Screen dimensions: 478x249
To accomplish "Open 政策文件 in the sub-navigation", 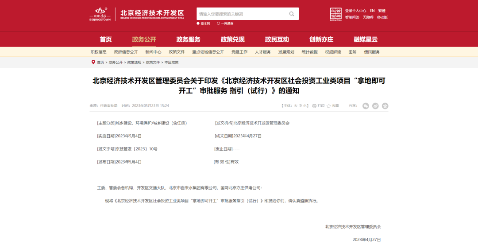I will coord(177,52).
